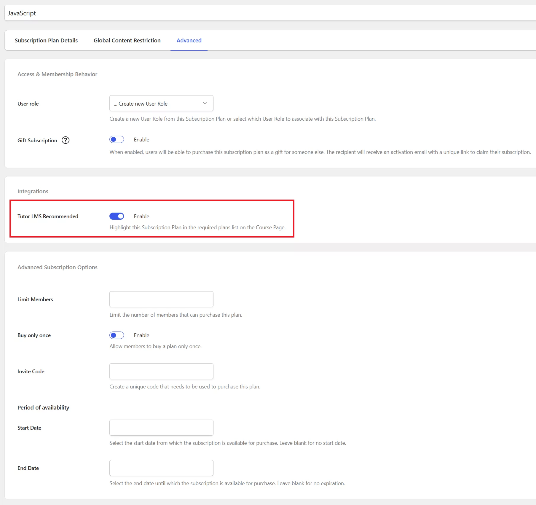The width and height of the screenshot is (536, 505).
Task: Click the Start Date input field
Action: pos(161,428)
